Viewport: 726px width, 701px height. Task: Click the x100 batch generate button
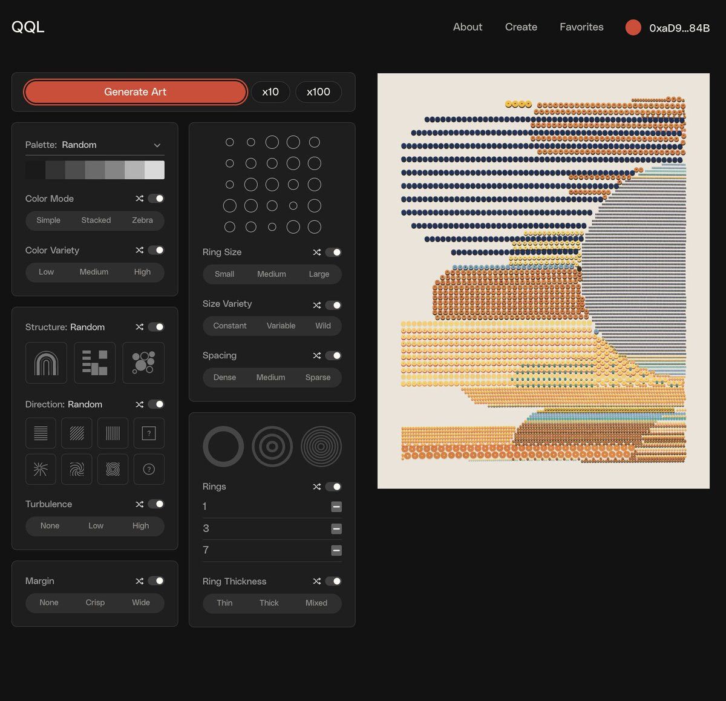coord(318,92)
